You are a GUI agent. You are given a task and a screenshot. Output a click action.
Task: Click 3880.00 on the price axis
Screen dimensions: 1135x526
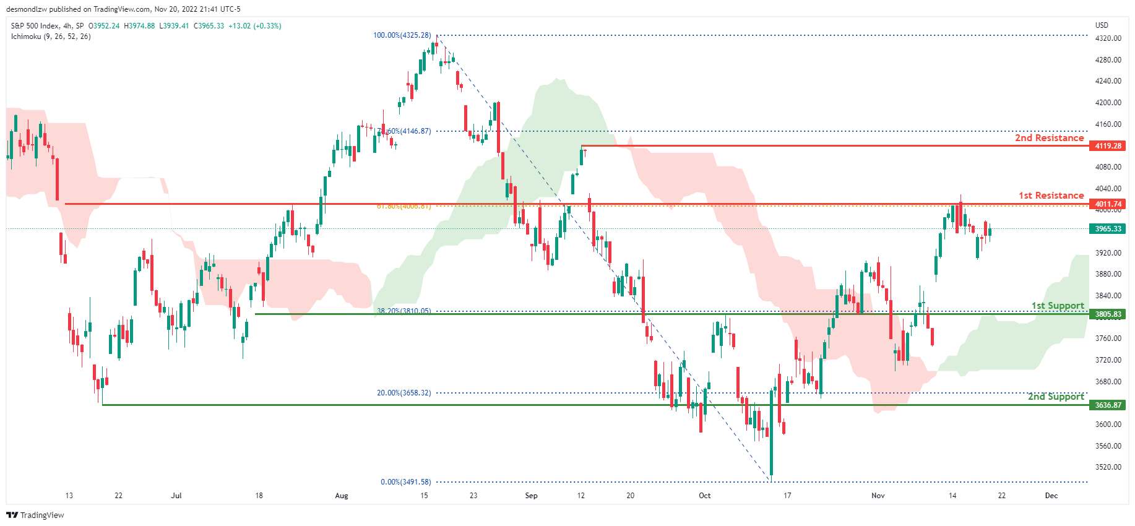coord(1108,274)
